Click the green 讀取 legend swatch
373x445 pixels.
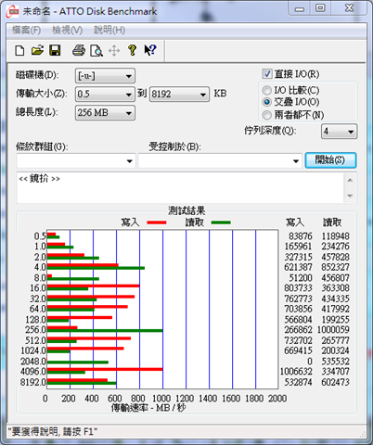click(x=221, y=222)
